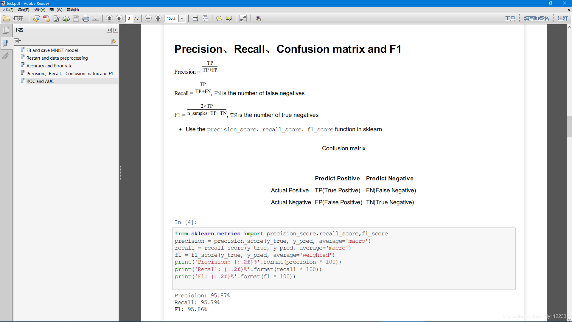Viewport: 572px width, 322px height.
Task: Click the Save file icon
Action: click(x=76, y=18)
